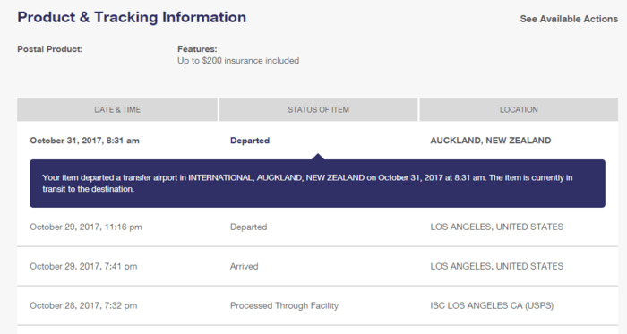Expand the October 29 Arrived status row
This screenshot has width=627, height=334.
tap(317, 266)
